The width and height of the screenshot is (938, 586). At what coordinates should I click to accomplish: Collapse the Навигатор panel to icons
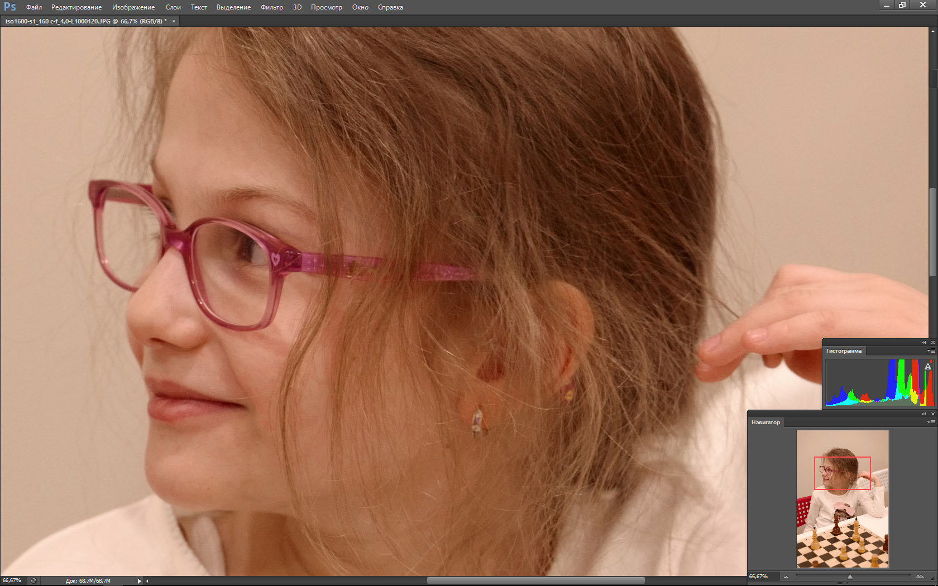coord(923,414)
